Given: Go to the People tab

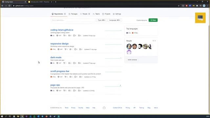Looking at the screenshot, I should point(85,14).
